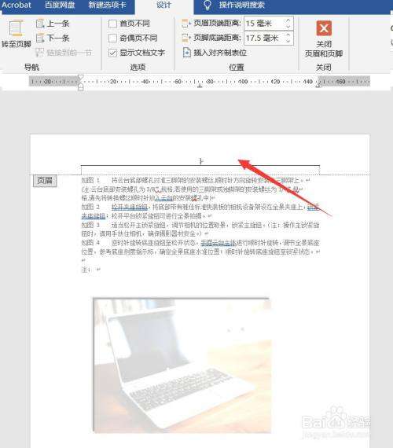Click the 下一条 (Next) navigation icon

point(40,38)
